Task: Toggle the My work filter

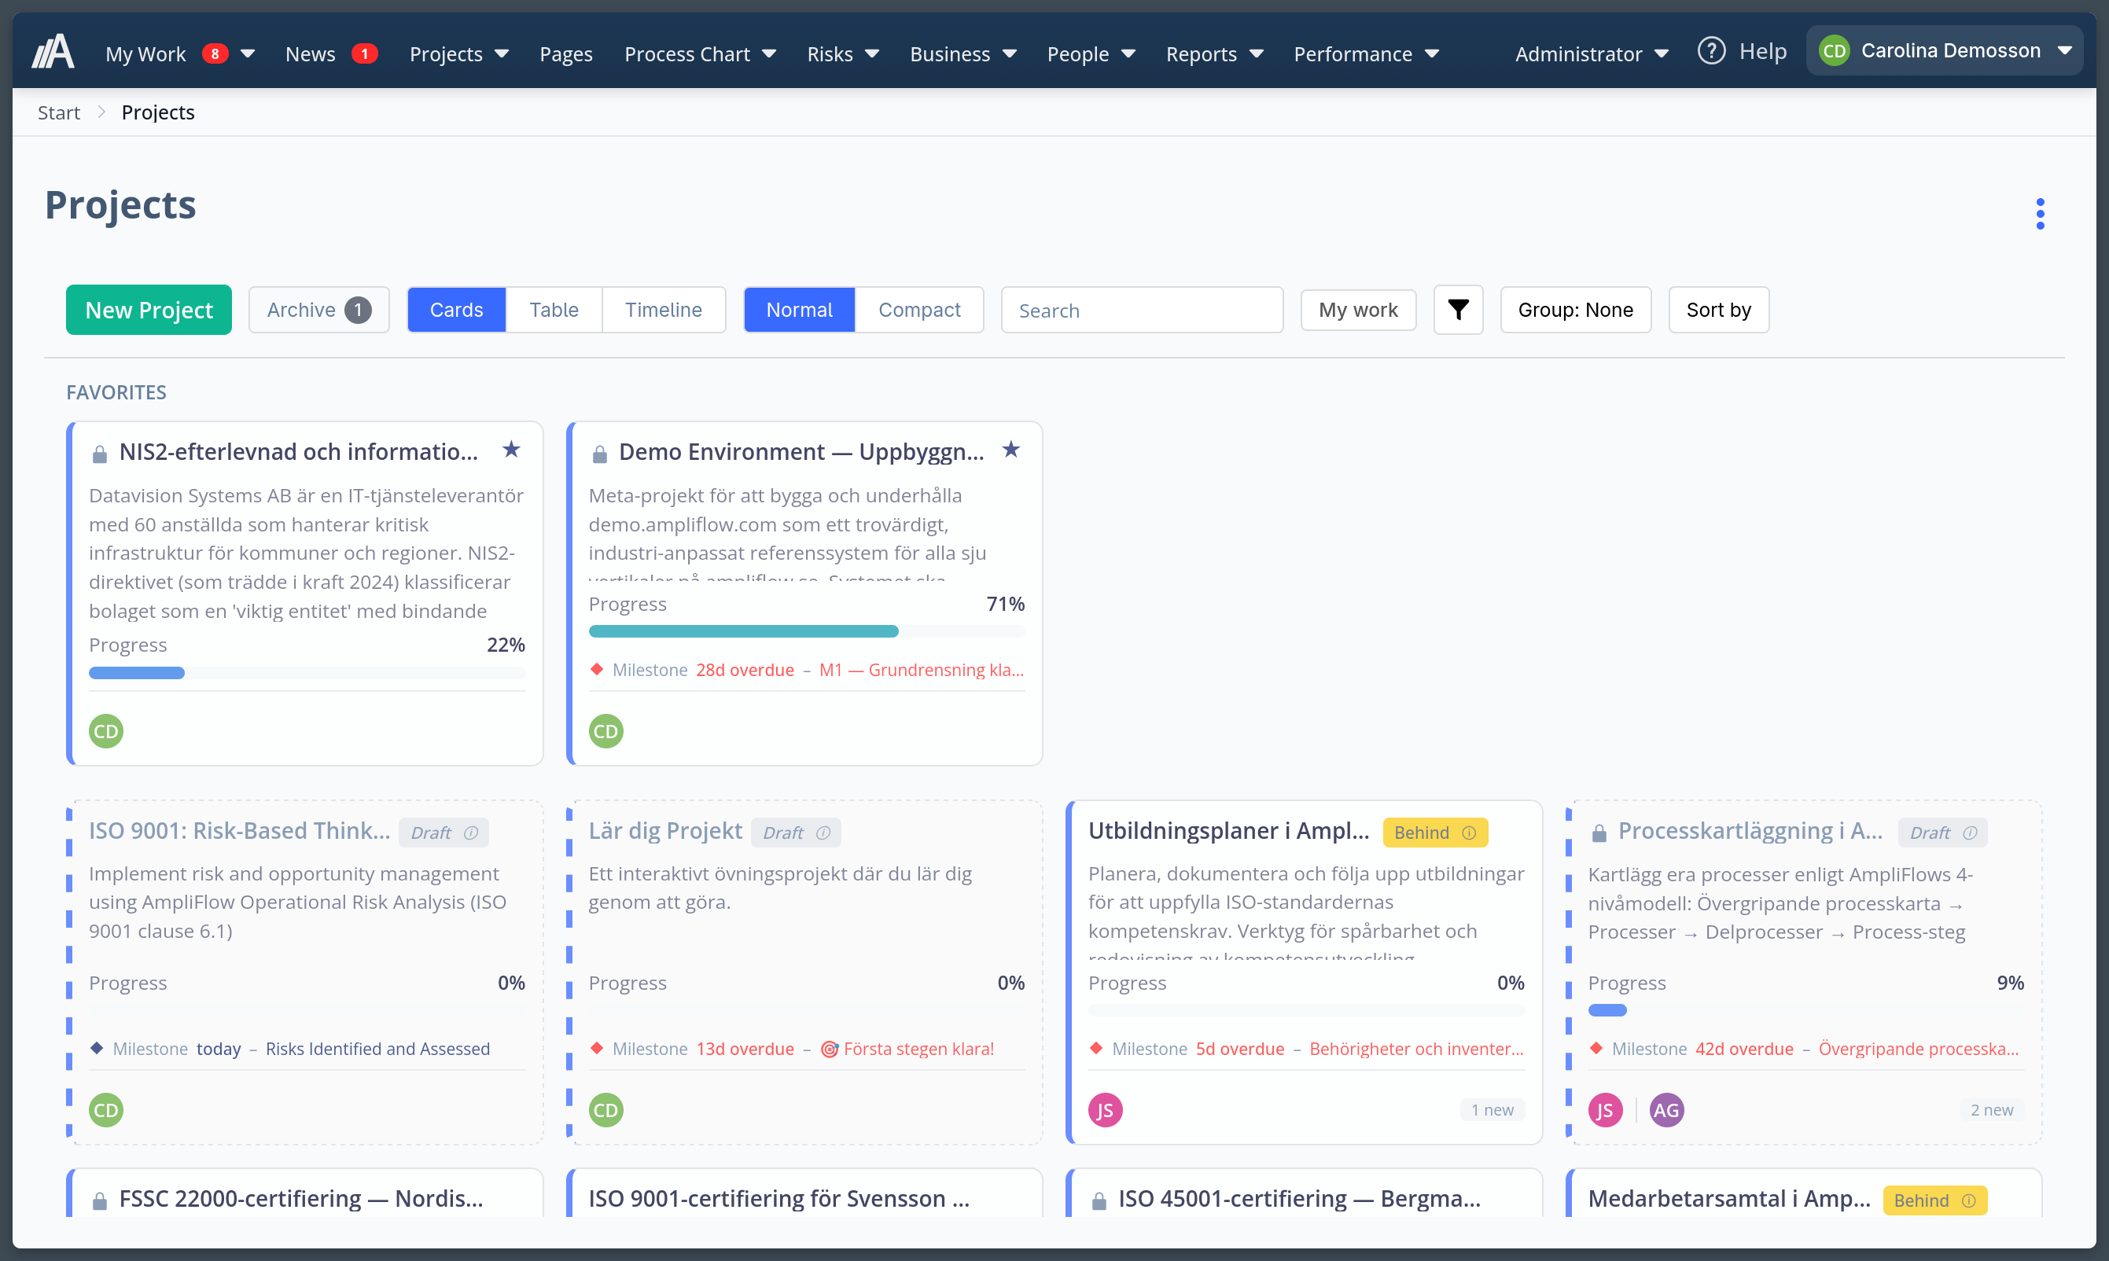Action: pyautogui.click(x=1357, y=311)
